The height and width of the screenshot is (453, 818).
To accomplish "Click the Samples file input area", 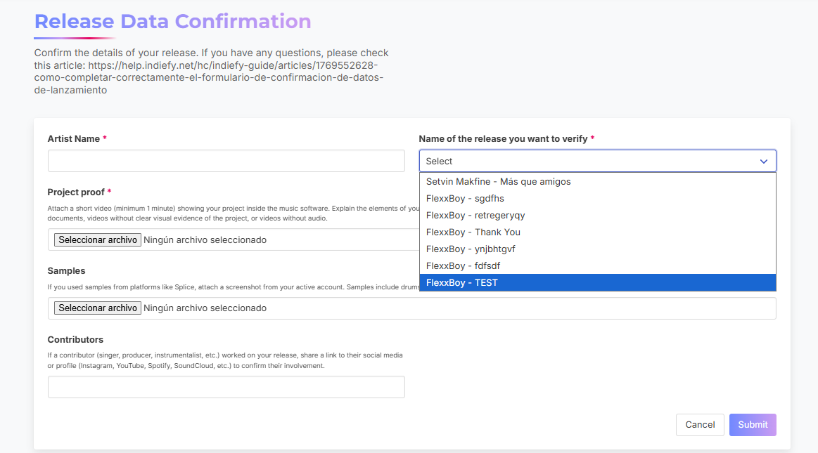I will click(x=411, y=308).
